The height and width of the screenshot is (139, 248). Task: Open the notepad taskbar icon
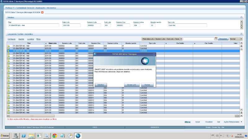tap(62, 136)
